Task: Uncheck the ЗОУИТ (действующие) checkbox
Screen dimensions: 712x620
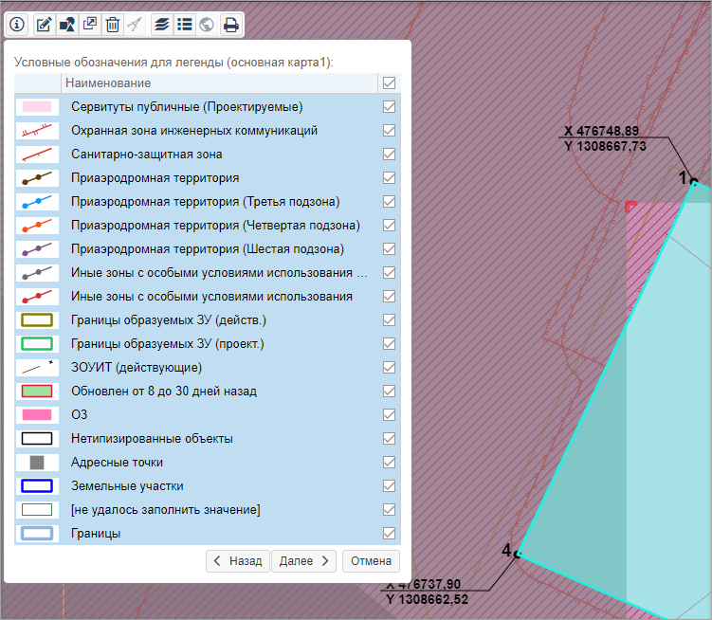Action: tap(389, 368)
